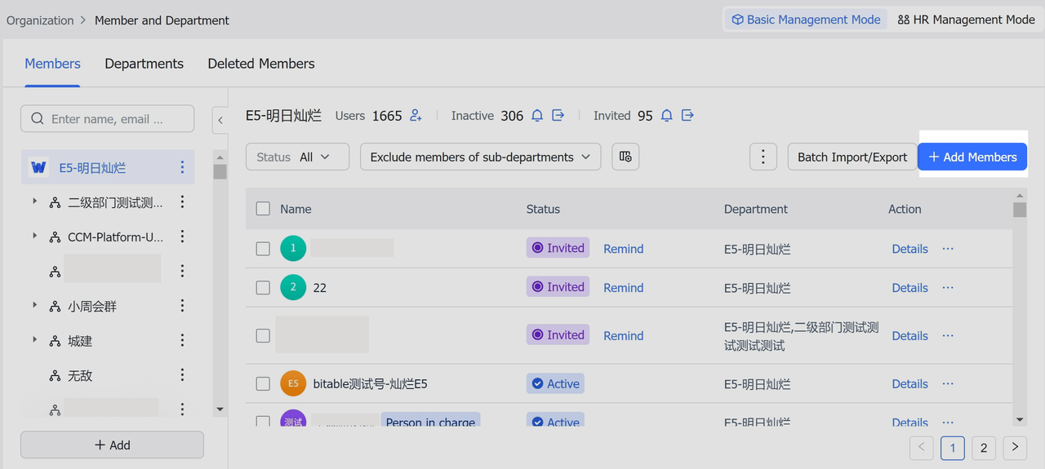
Task: Open the column settings icon
Action: [625, 157]
